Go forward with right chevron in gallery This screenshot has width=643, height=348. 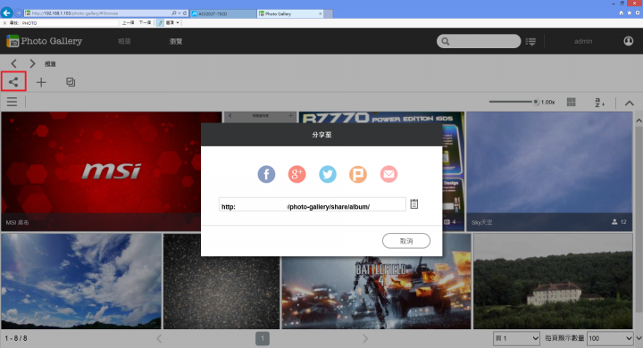click(x=32, y=63)
